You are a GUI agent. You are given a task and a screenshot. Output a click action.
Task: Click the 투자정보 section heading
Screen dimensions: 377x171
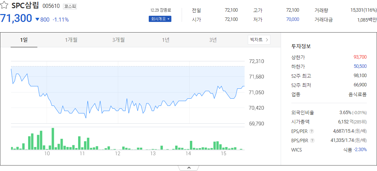301,46
